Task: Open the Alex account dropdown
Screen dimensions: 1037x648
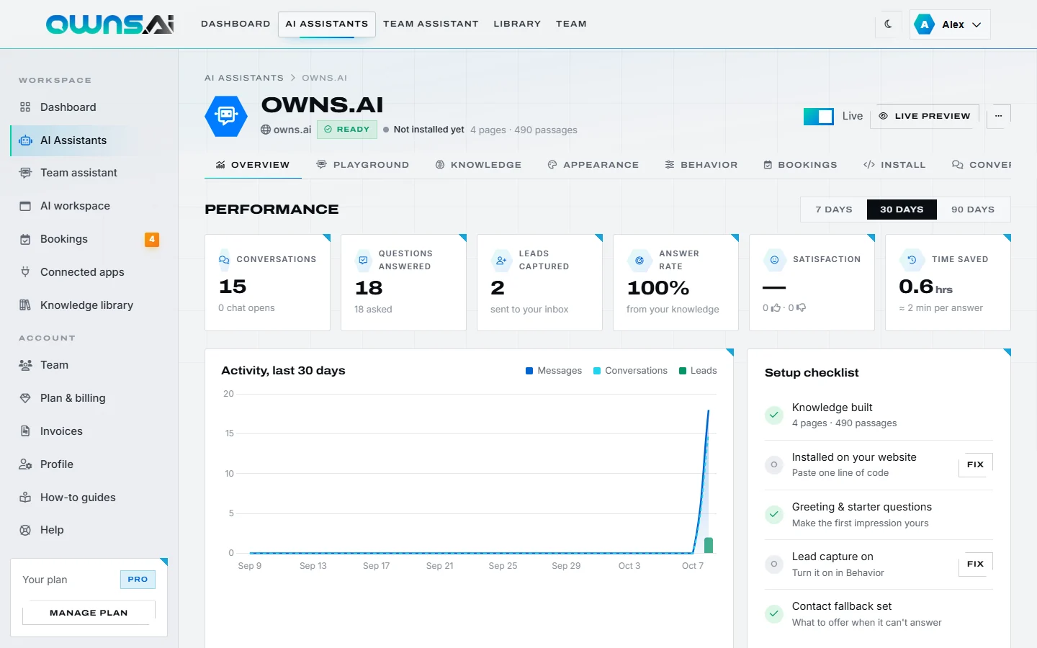Action: [x=950, y=24]
